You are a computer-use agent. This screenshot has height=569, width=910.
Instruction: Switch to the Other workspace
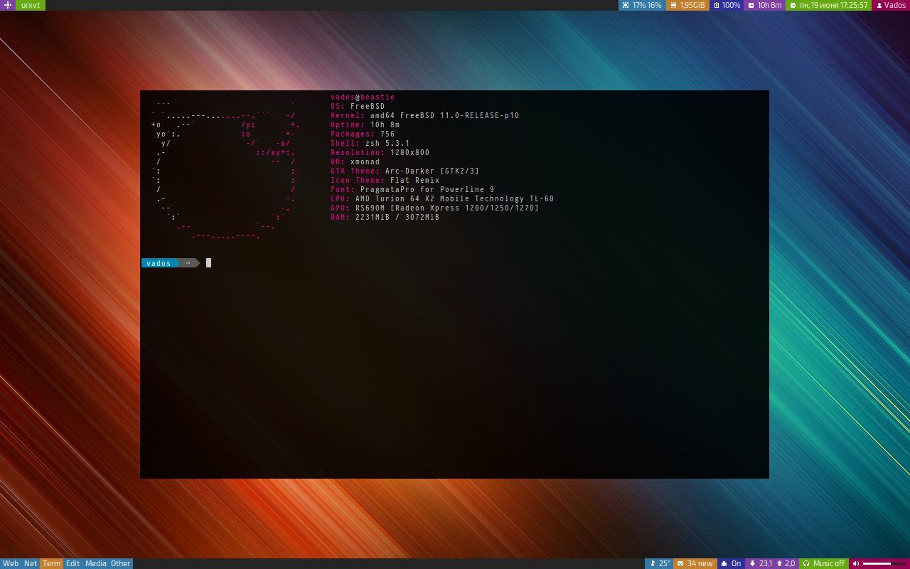[121, 563]
